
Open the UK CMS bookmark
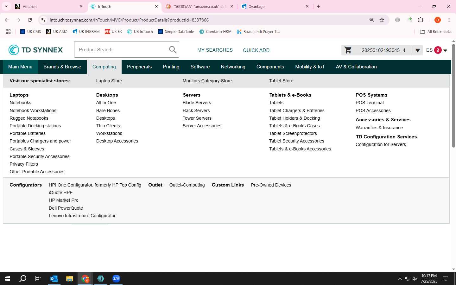(x=31, y=32)
